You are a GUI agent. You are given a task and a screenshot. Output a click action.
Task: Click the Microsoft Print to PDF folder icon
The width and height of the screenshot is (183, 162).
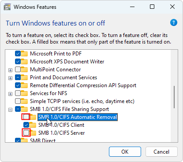tap(24, 54)
